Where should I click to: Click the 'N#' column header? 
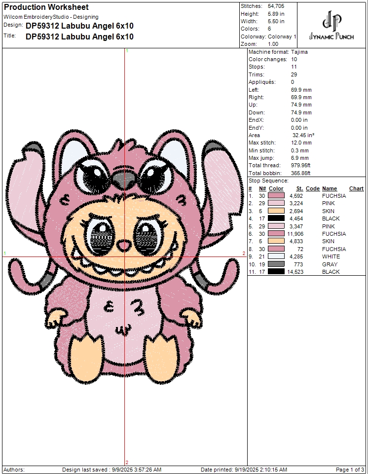[x=262, y=188]
